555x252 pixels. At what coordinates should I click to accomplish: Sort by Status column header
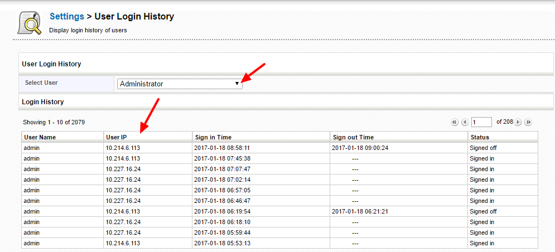(x=479, y=137)
